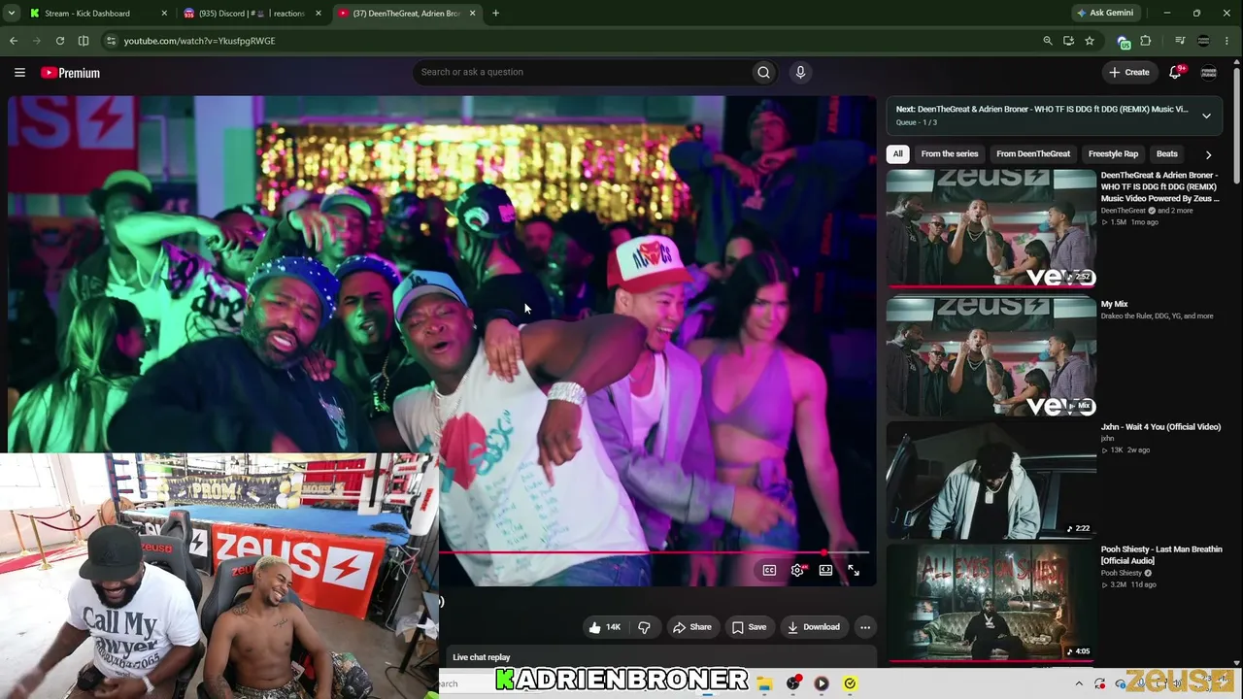Open OBS Studio from the taskbar
The image size is (1243, 699).
793,683
